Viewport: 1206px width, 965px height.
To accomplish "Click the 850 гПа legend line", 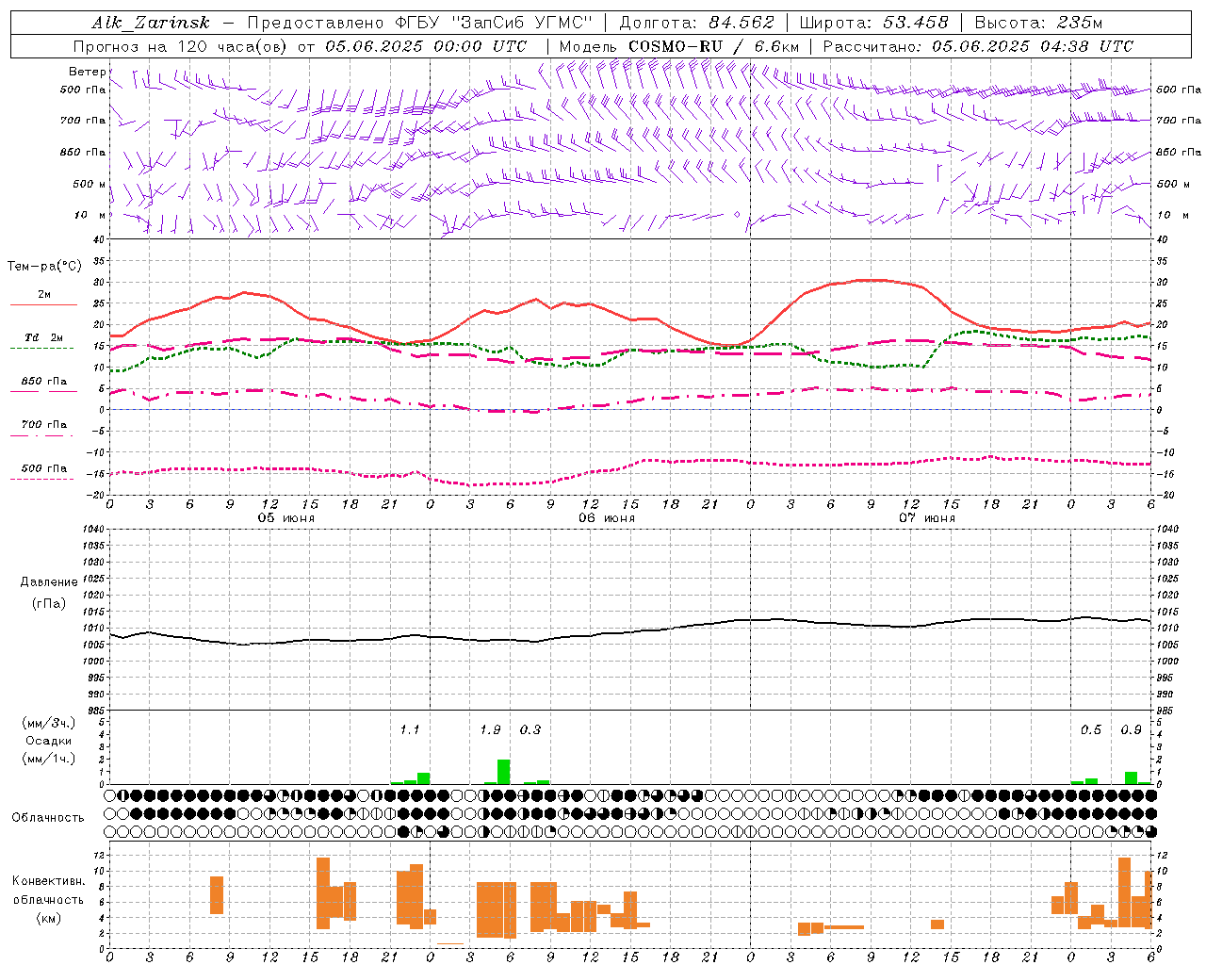I will click(43, 391).
